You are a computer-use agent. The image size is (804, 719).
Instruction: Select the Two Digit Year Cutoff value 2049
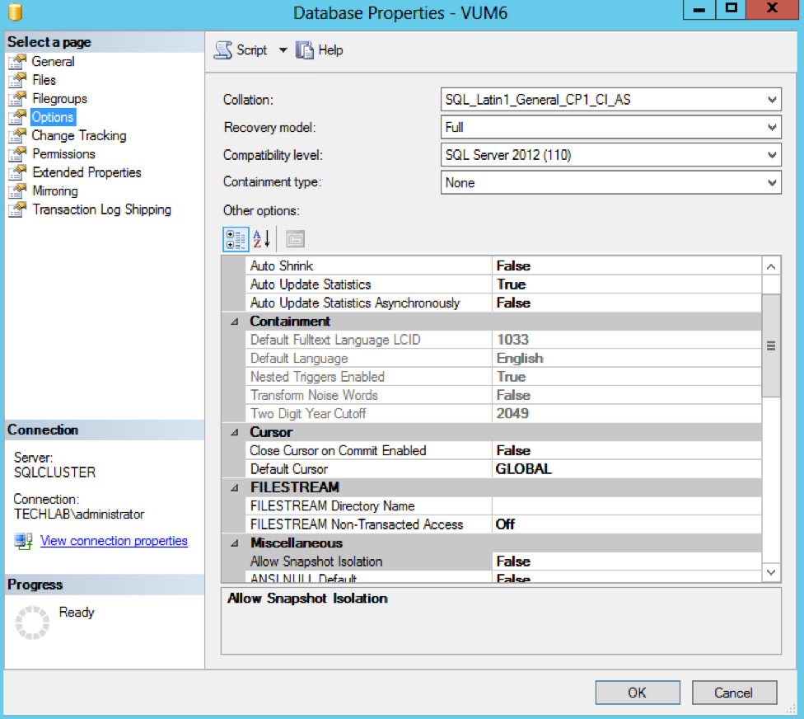pos(627,414)
